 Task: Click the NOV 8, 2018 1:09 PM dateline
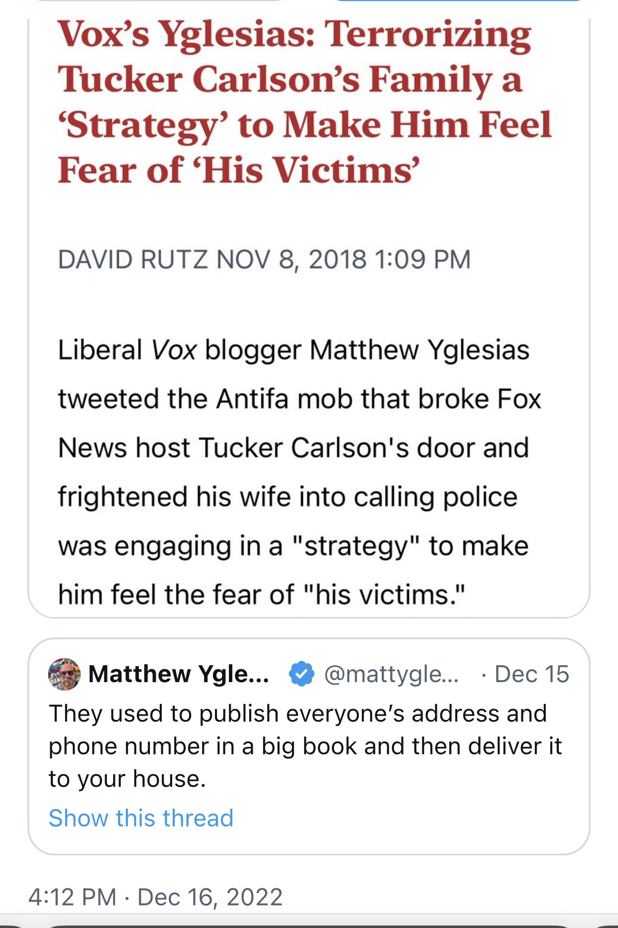pos(343,259)
